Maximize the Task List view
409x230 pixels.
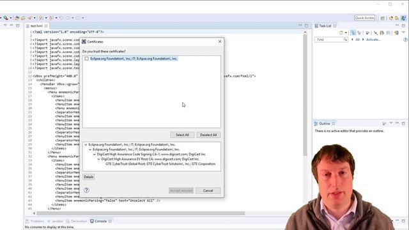pyautogui.click(x=403, y=26)
